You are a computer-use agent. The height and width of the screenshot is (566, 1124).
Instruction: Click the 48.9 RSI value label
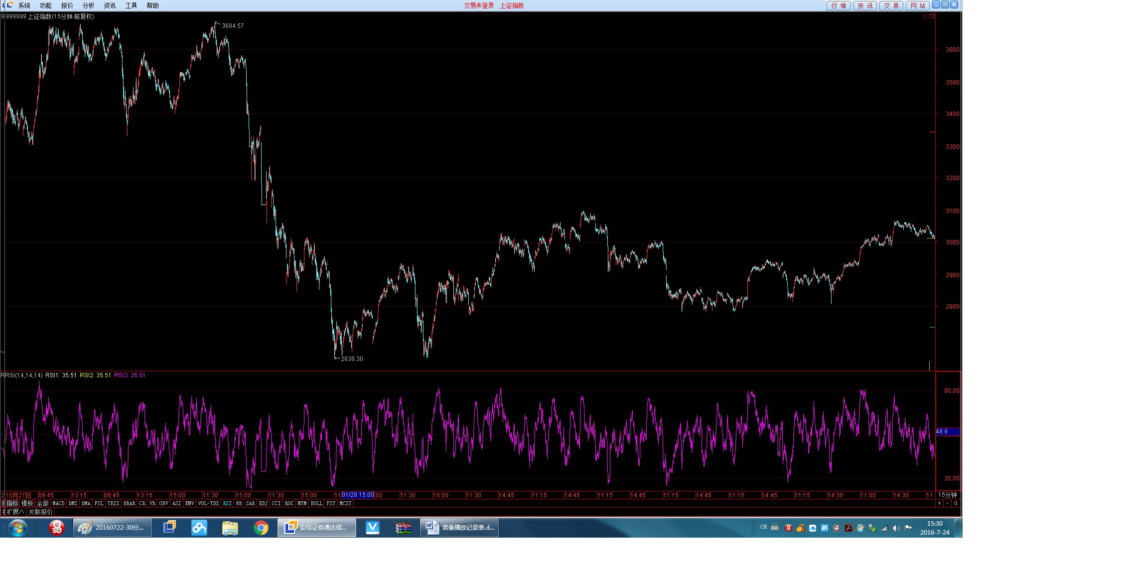point(947,432)
